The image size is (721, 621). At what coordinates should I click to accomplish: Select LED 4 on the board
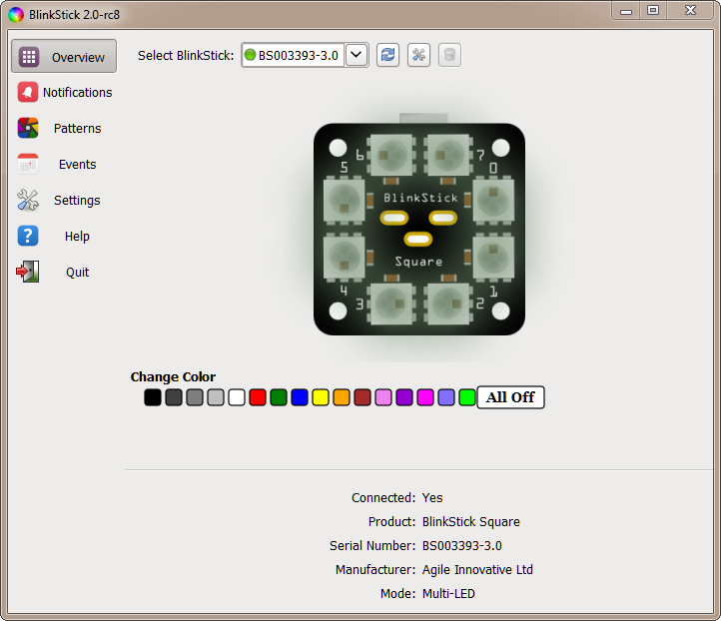pos(345,257)
